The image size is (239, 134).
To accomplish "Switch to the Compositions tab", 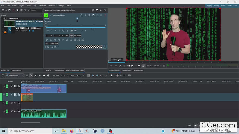I will tap(59, 70).
